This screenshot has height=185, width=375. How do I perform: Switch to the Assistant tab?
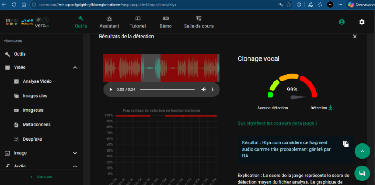(x=109, y=22)
